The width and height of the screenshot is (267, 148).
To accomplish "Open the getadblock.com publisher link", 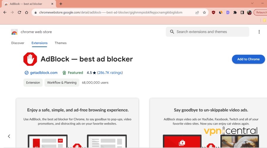I will click(x=44, y=73).
